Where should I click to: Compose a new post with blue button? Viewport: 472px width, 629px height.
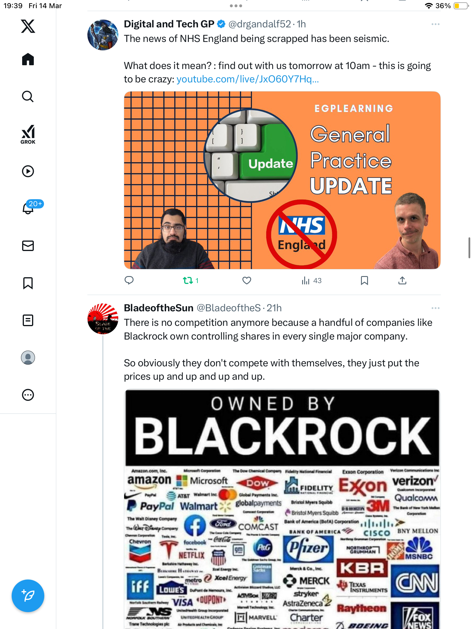coord(28,596)
